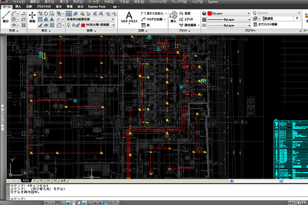Click the マルチテキスト text tool
The image size is (308, 205).
coord(129,17)
